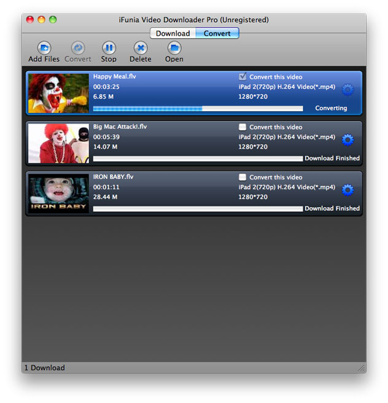The image size is (388, 403).
Task: Click the 1280*720 resolution for IRON BABY.flv
Action: pyautogui.click(x=253, y=197)
